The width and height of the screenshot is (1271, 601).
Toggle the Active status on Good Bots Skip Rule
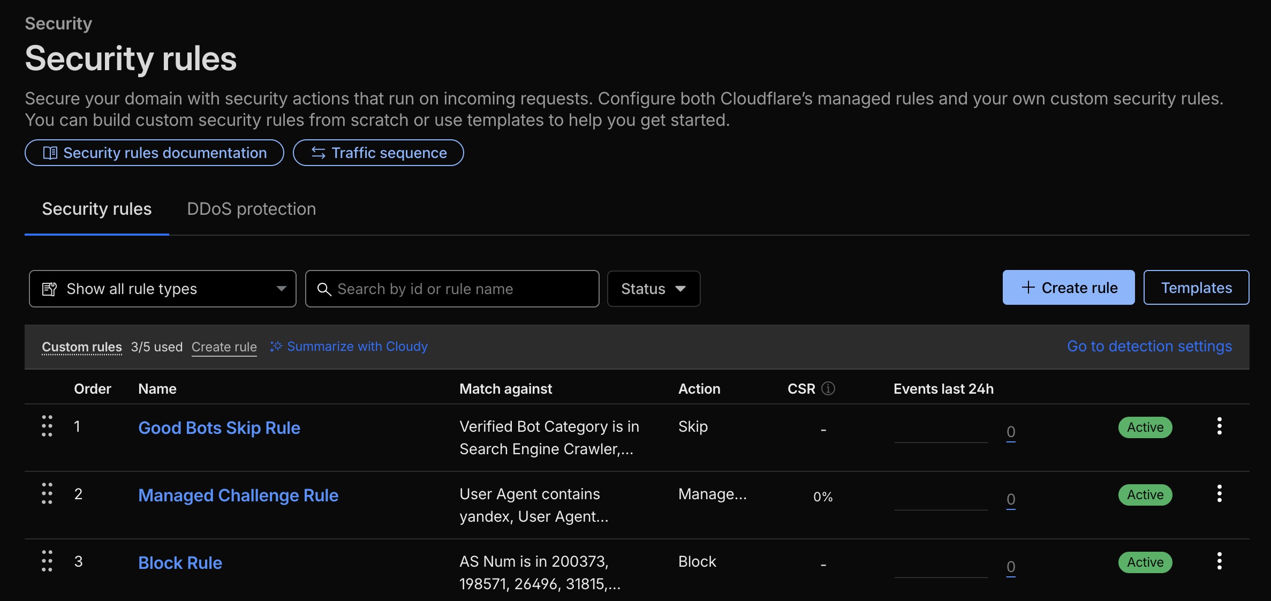pos(1145,427)
